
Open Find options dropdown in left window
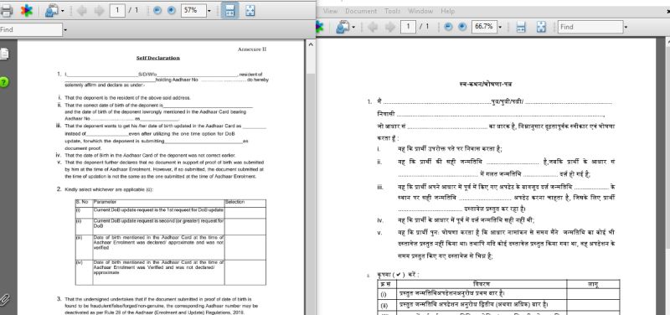point(65,30)
